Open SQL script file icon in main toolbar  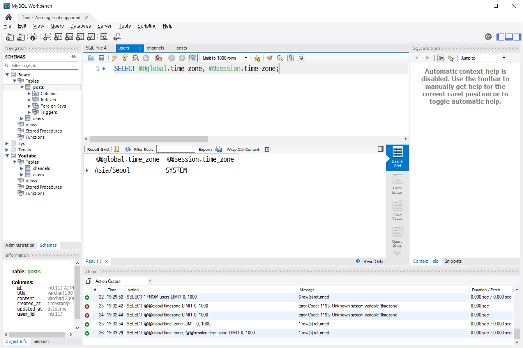click(21, 37)
